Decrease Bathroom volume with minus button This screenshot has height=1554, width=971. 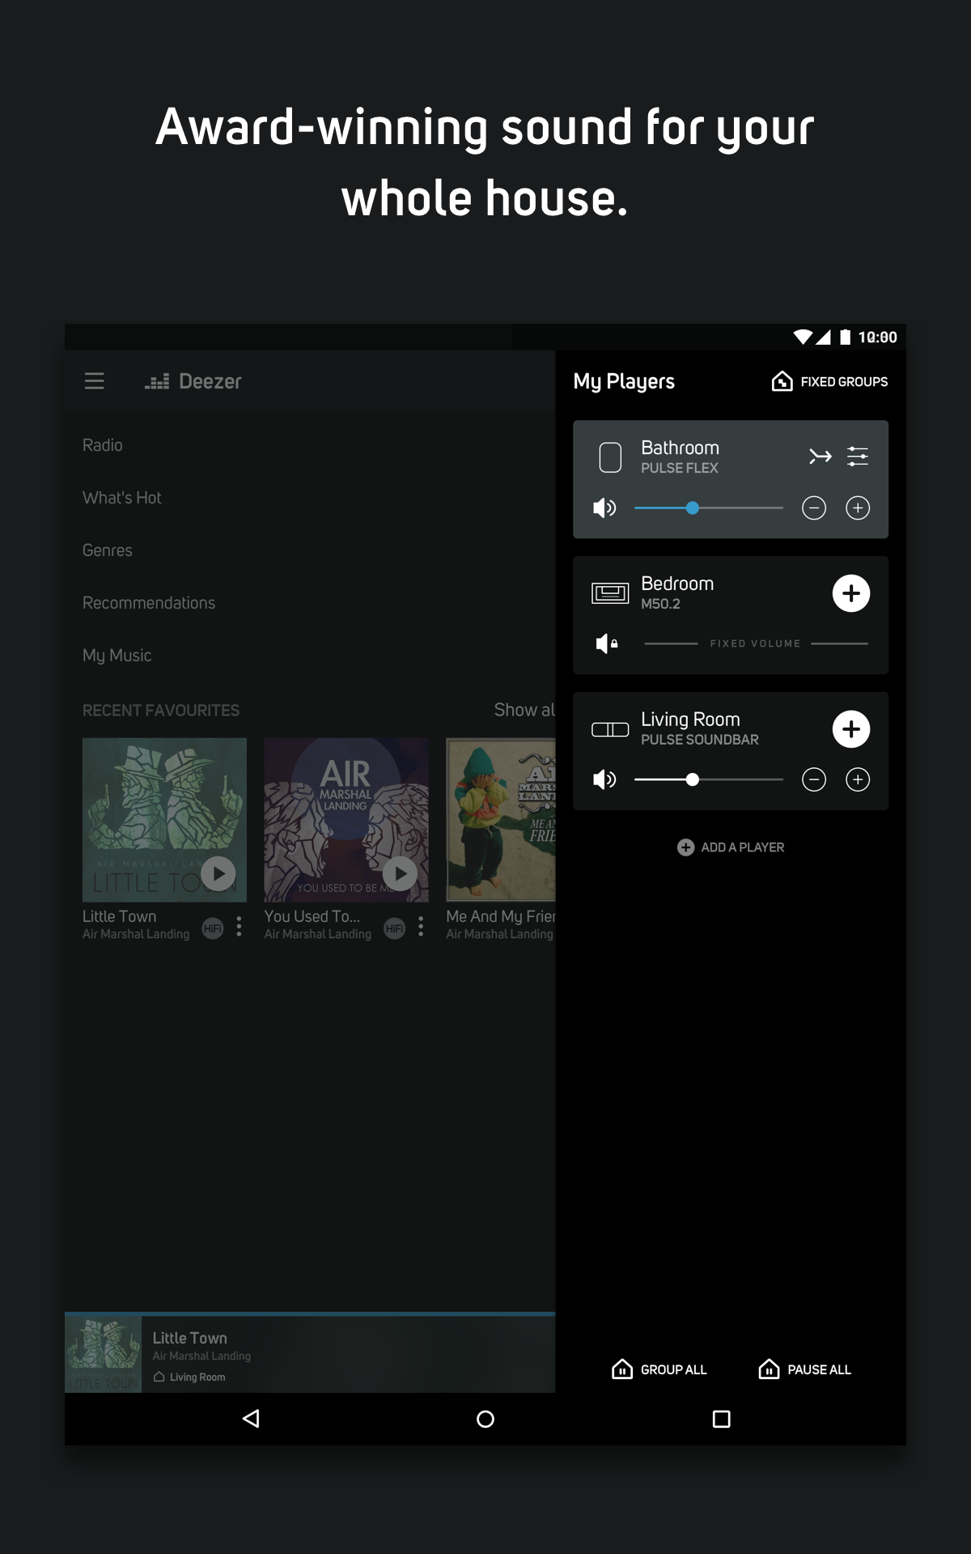point(814,507)
